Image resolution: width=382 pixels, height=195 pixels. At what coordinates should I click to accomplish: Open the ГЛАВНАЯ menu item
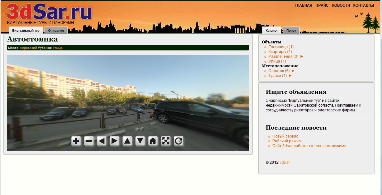tap(303, 5)
